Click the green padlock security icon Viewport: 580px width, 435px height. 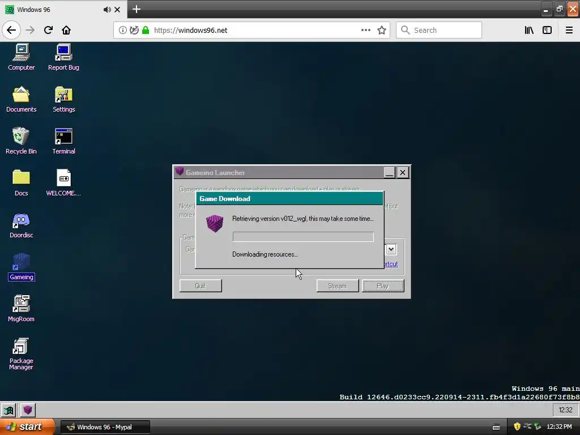[x=146, y=30]
